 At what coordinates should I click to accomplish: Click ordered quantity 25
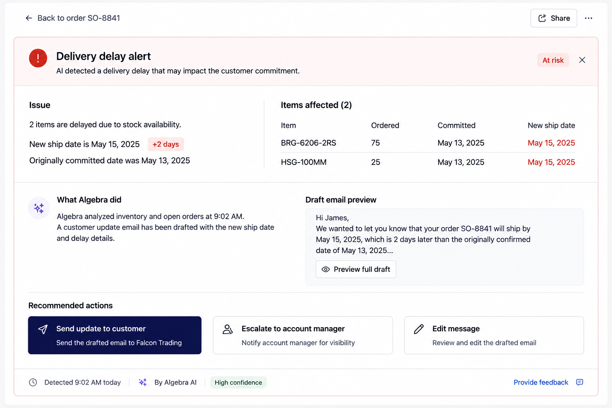pyautogui.click(x=375, y=162)
